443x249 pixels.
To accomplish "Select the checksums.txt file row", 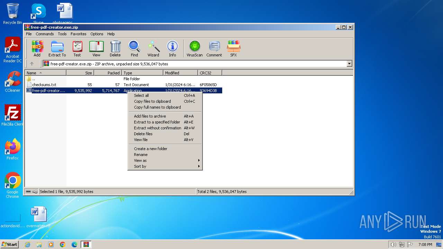I will (x=124, y=85).
